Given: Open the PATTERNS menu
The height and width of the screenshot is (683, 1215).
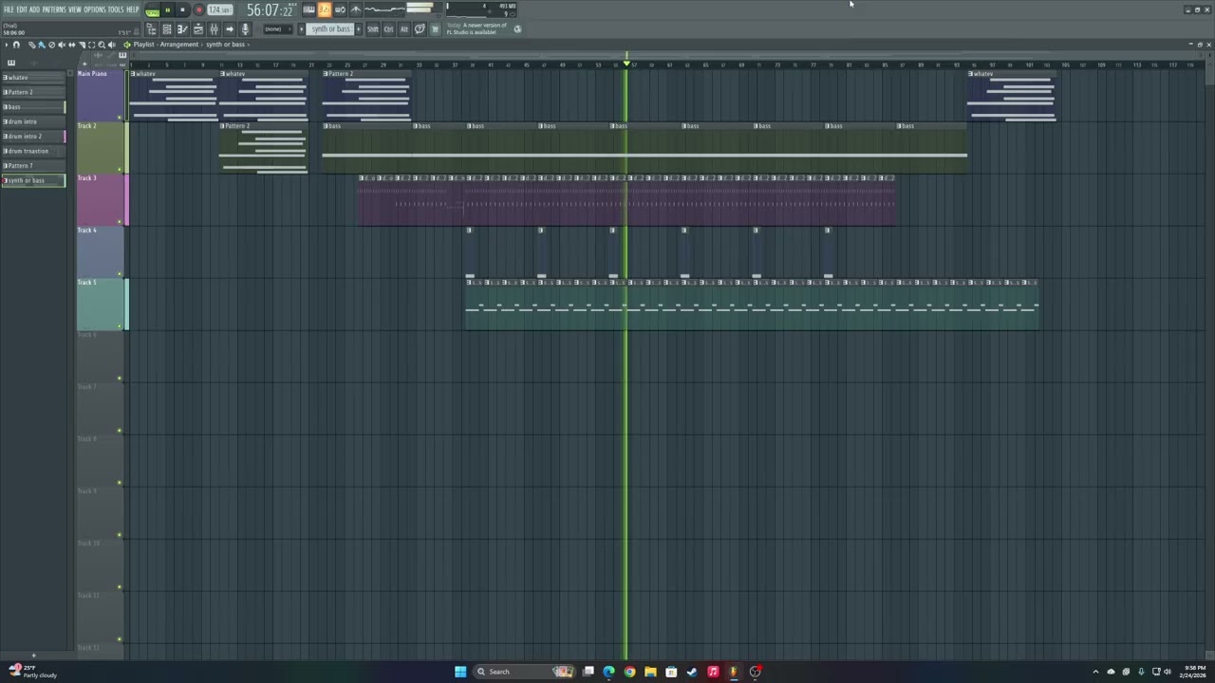Looking at the screenshot, I should point(53,9).
